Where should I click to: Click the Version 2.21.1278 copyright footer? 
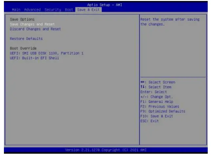(x=106, y=150)
